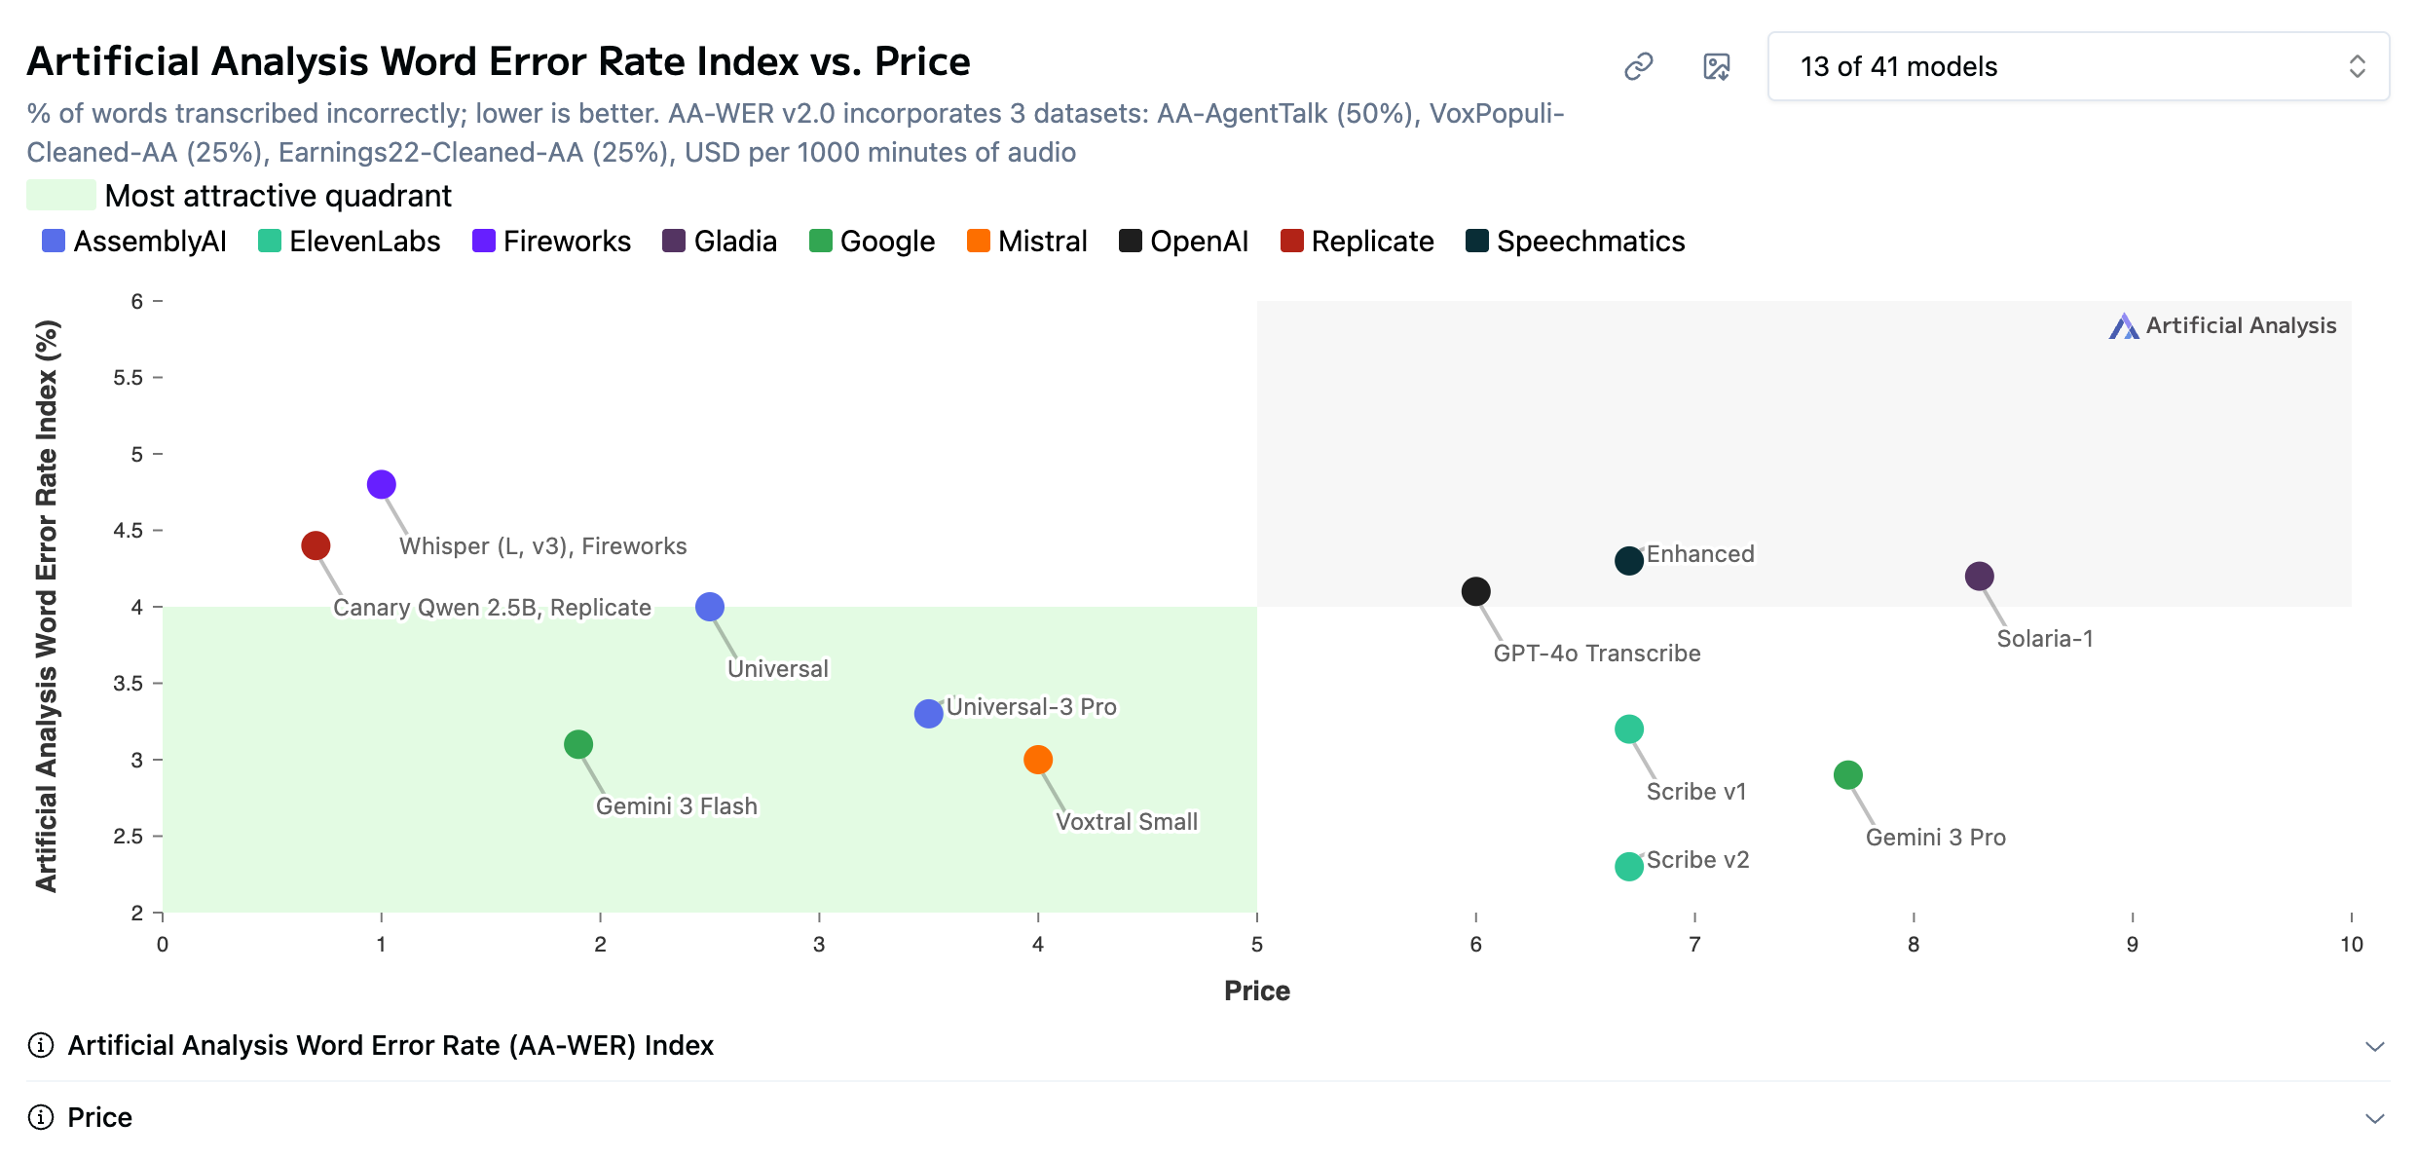The image size is (2417, 1159).
Task: Click the Mistral legend label
Action: (x=1042, y=242)
